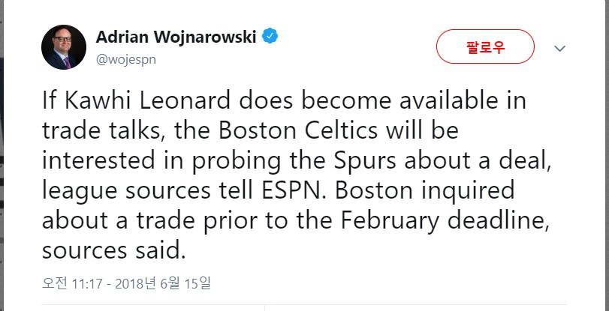Open Adrian Wojnarowski's profile photo
The image size is (609, 311).
(x=64, y=47)
